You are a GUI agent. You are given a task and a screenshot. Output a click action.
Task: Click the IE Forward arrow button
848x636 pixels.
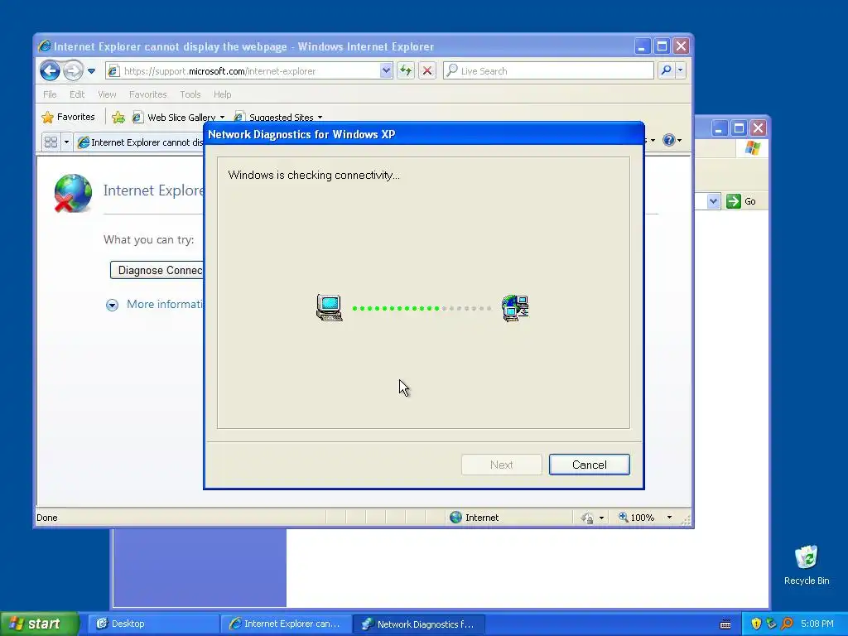coord(73,70)
